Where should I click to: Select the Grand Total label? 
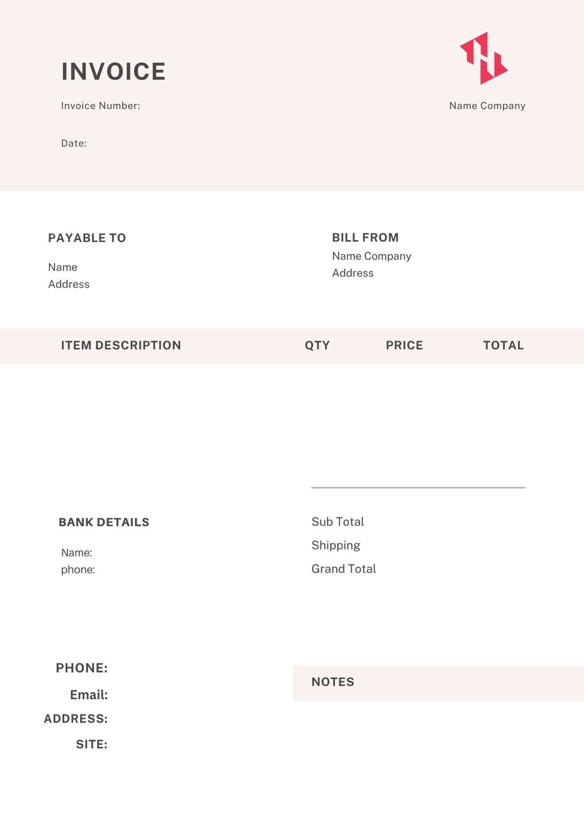(343, 568)
